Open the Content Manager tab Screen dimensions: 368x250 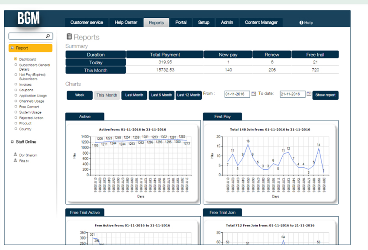click(x=261, y=23)
